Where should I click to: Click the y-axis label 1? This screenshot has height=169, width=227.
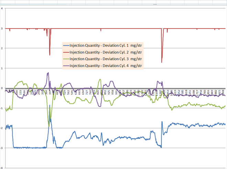pos(2,68)
